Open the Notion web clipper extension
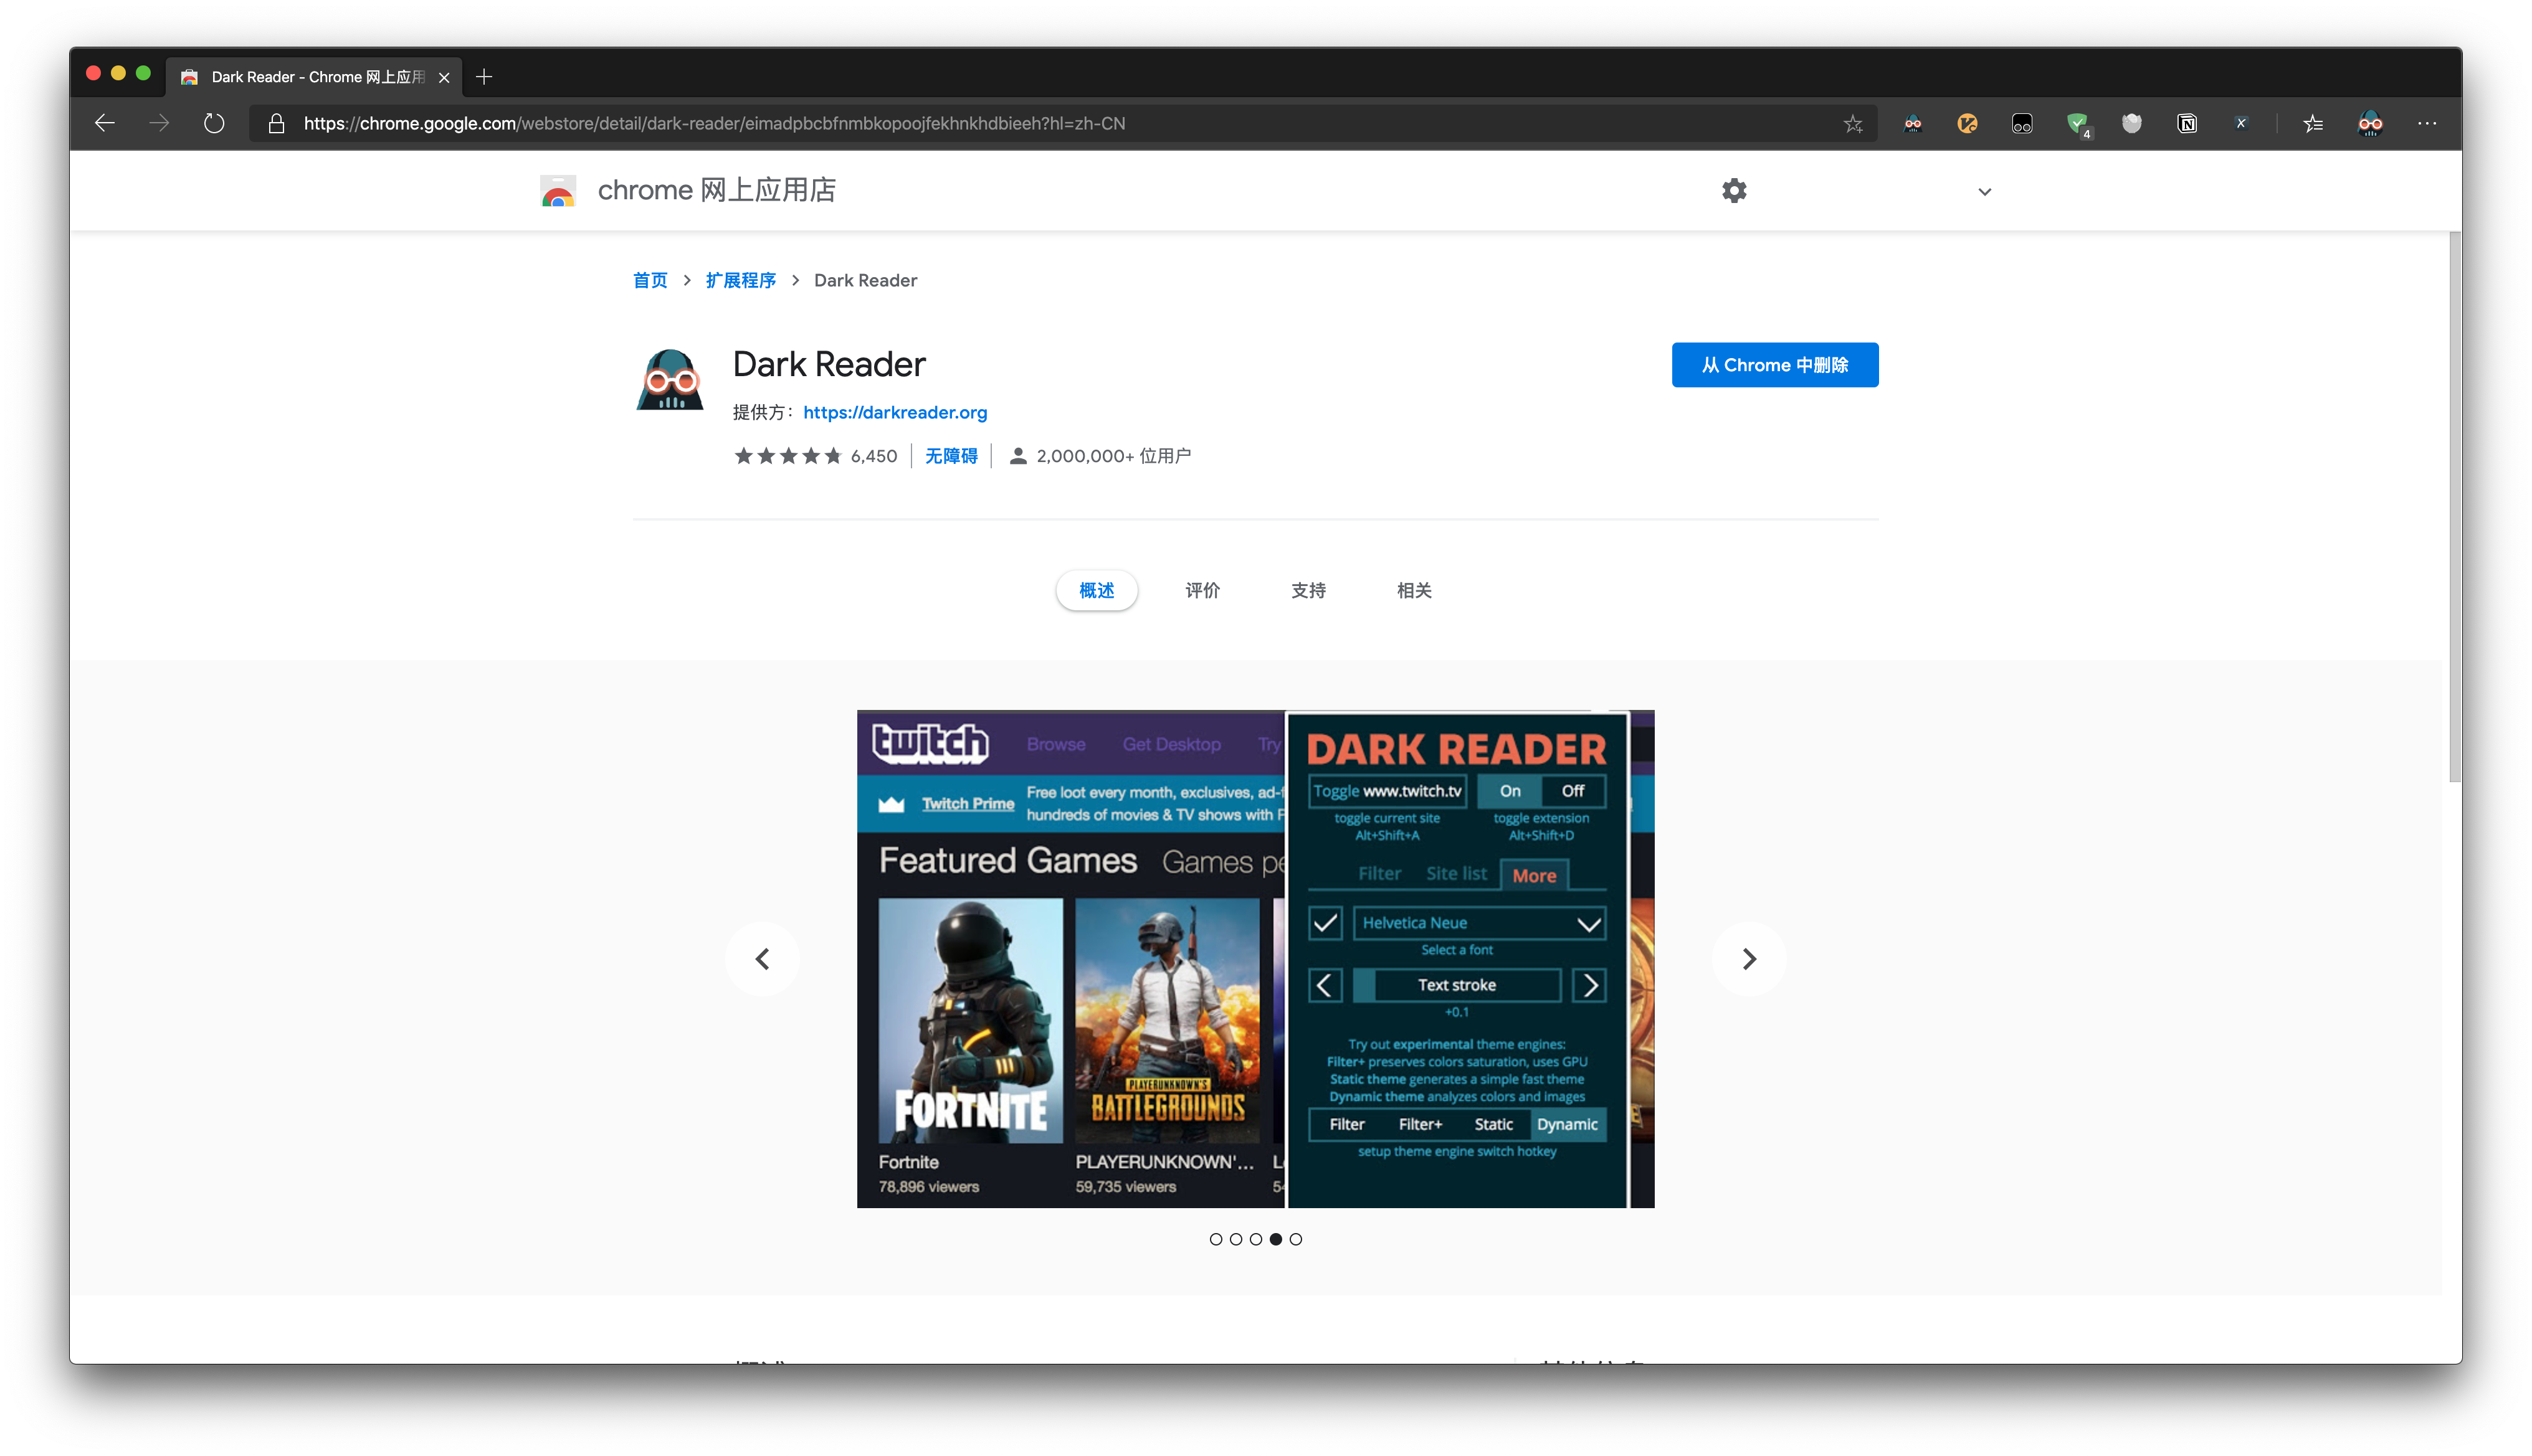The width and height of the screenshot is (2532, 1456). [2187, 124]
